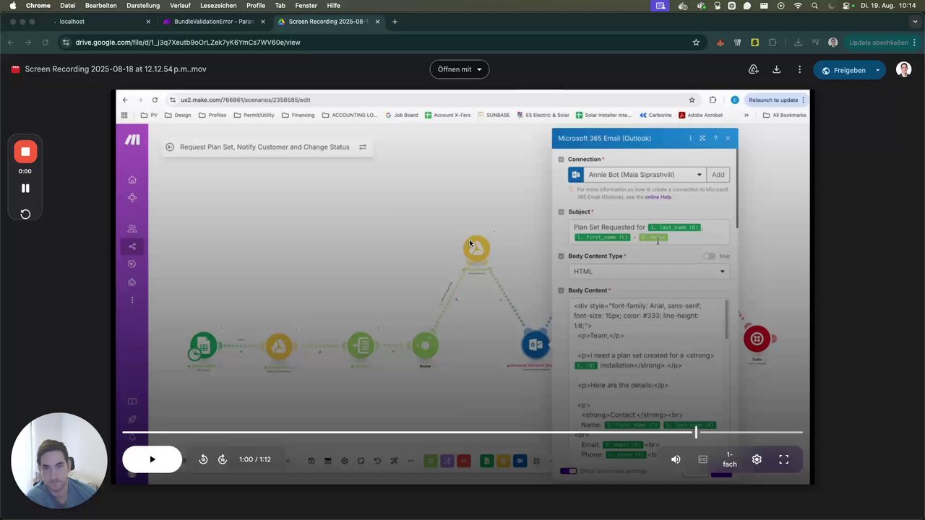Seek on the video progress bar
This screenshot has width=925, height=520.
tap(462, 433)
